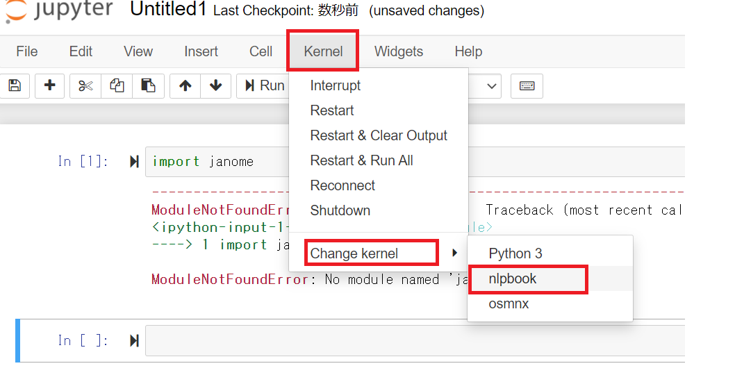Click the In [1]: prompt

point(83,162)
